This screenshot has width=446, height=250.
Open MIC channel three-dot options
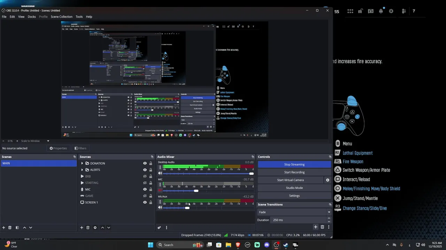coord(160,184)
